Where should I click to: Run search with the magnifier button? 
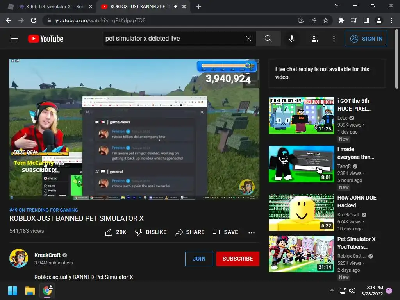tap(268, 39)
